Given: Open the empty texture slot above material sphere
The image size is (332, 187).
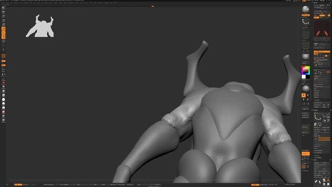Looking at the screenshot, I should tap(306, 45).
